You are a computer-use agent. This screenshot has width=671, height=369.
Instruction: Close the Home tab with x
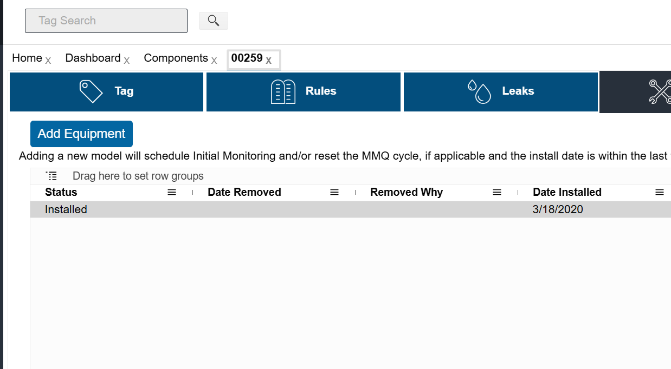(48, 60)
